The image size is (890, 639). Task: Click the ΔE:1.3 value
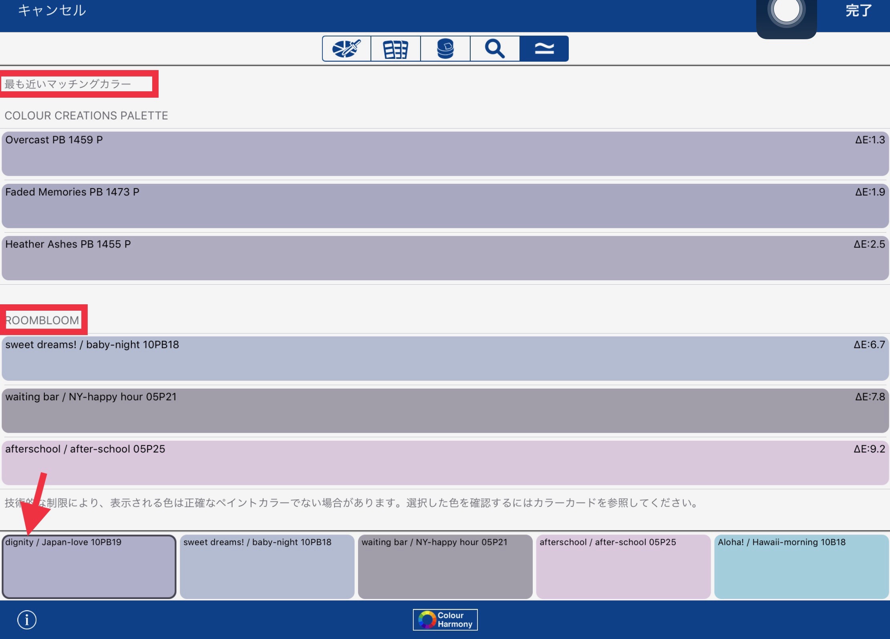click(870, 140)
